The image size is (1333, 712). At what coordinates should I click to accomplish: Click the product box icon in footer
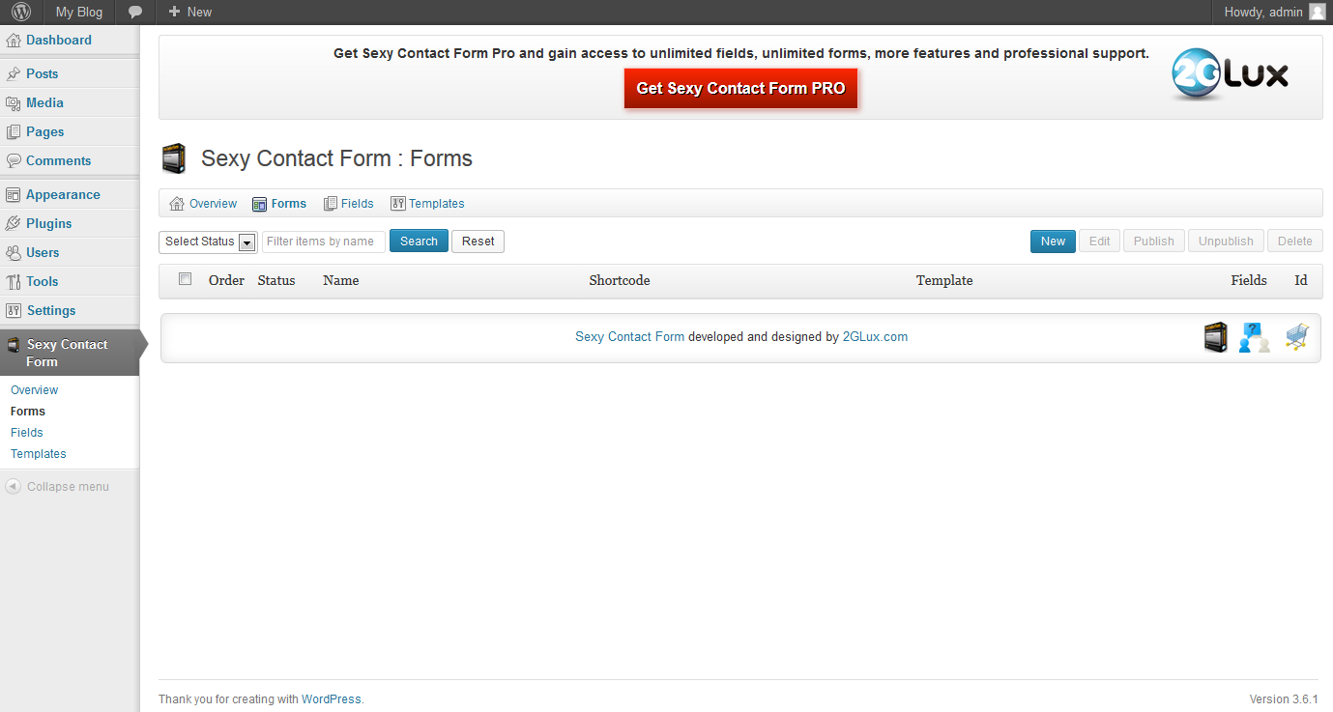(x=1215, y=337)
